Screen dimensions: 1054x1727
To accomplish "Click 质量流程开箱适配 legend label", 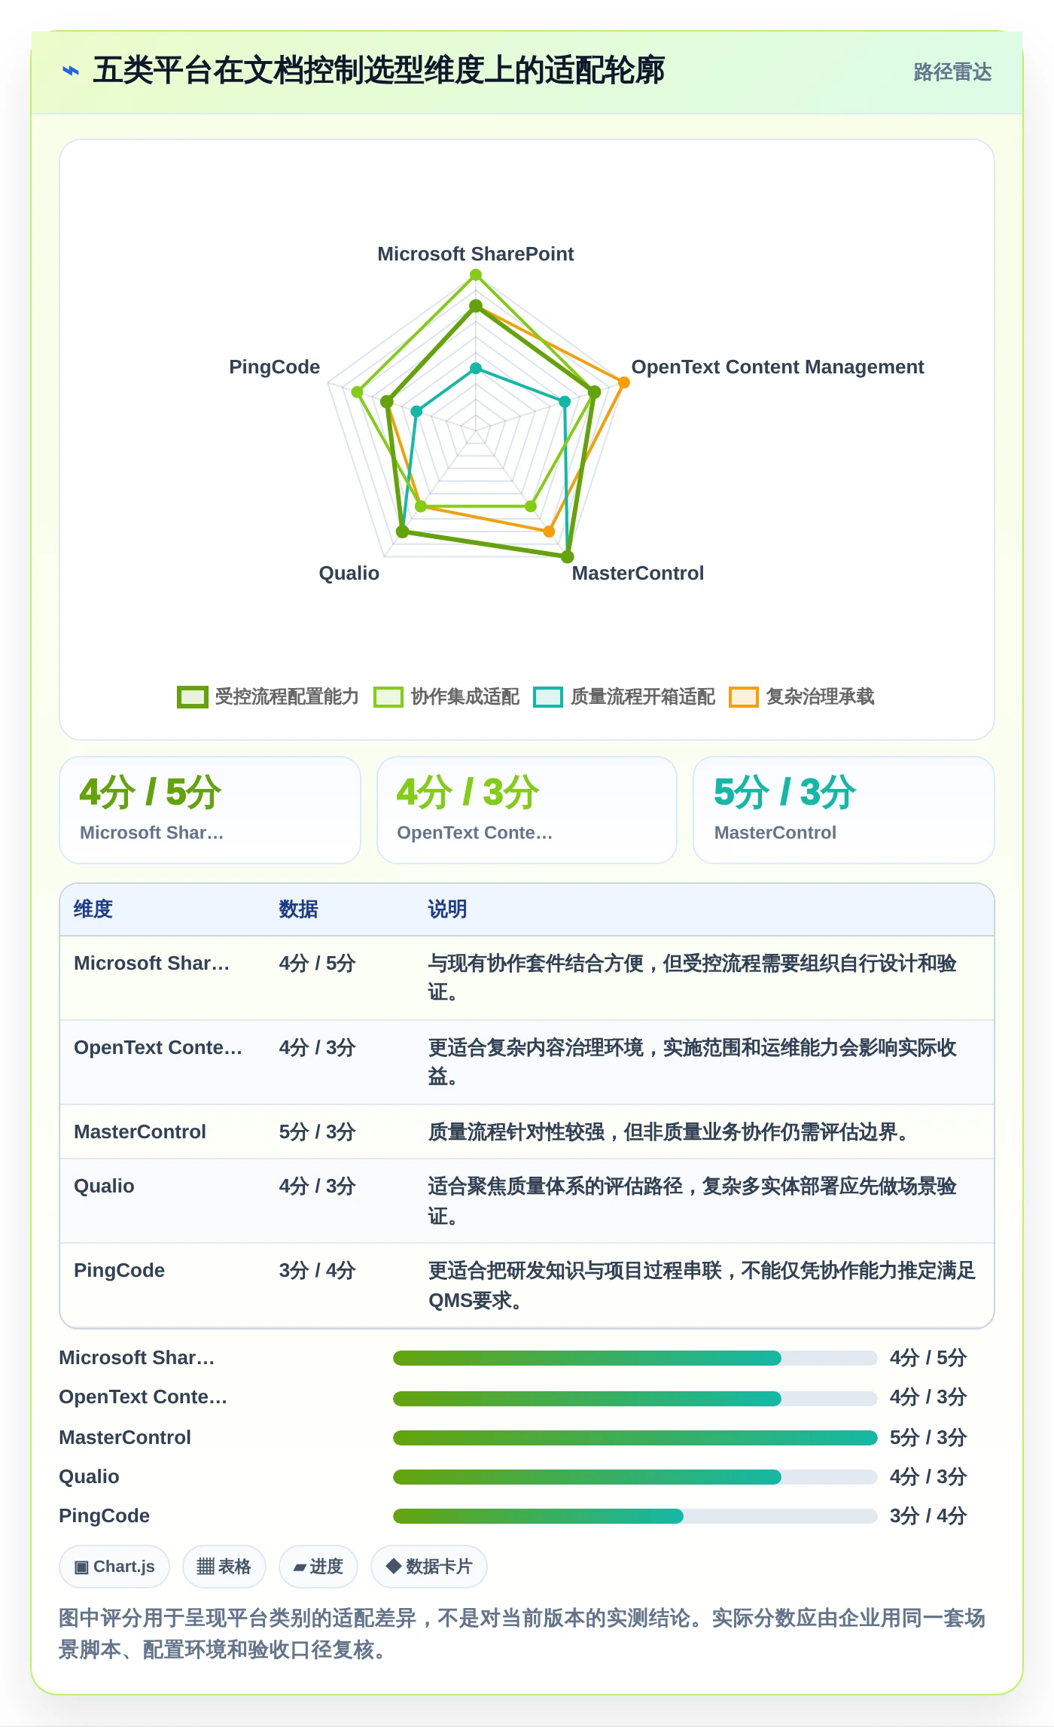I will [x=643, y=697].
